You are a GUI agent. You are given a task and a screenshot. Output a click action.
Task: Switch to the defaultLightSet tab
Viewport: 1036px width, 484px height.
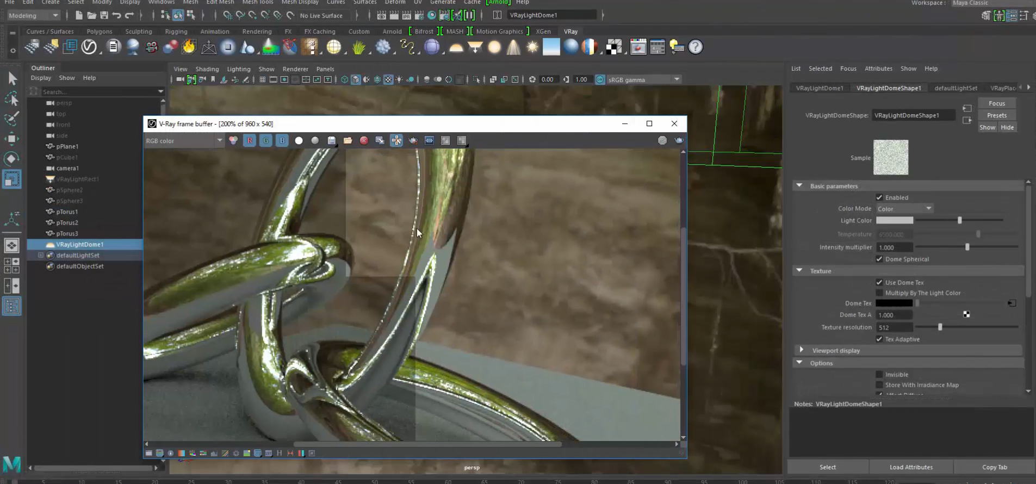(956, 88)
